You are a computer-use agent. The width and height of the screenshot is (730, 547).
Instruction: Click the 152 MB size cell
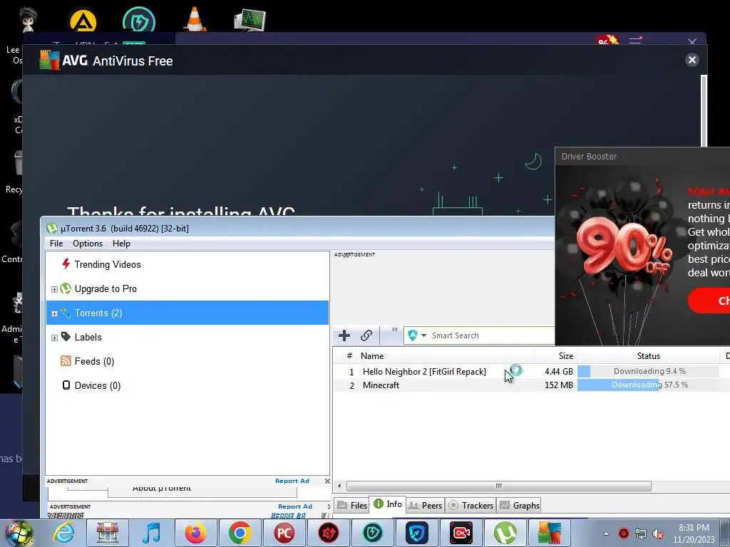click(x=559, y=385)
